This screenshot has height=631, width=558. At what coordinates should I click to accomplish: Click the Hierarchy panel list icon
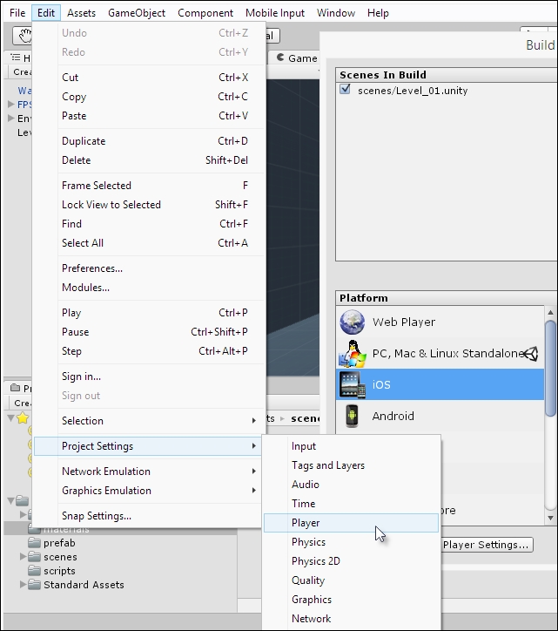[x=16, y=58]
